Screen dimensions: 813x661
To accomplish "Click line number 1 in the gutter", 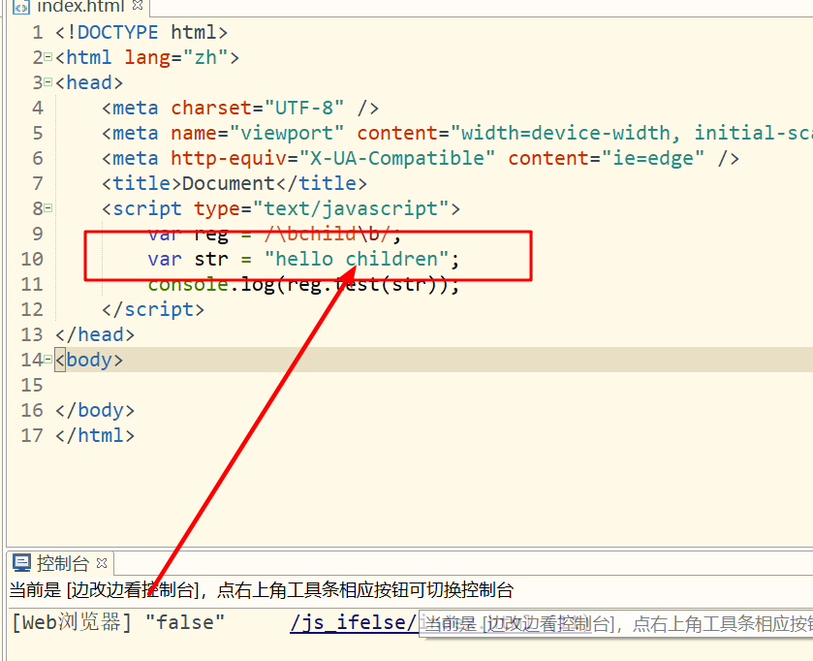I will (38, 33).
